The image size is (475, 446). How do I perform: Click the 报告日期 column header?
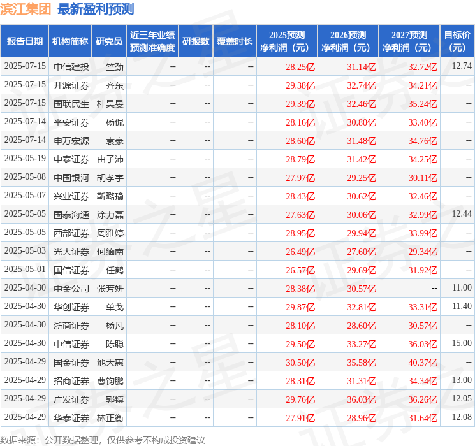(x=24, y=41)
